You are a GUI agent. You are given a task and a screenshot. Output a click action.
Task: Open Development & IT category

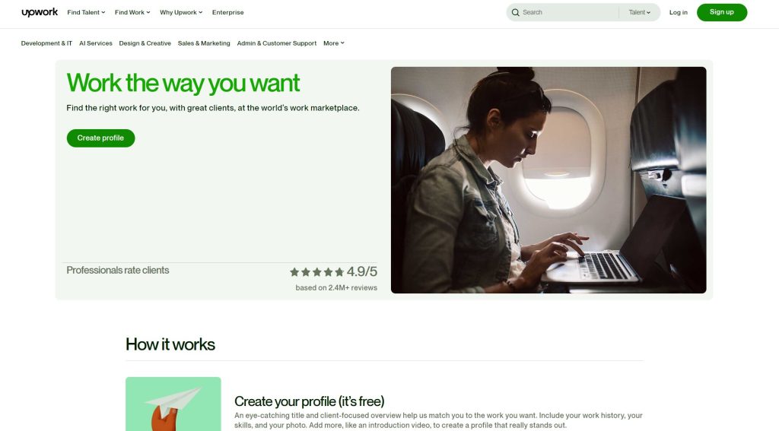[46, 43]
